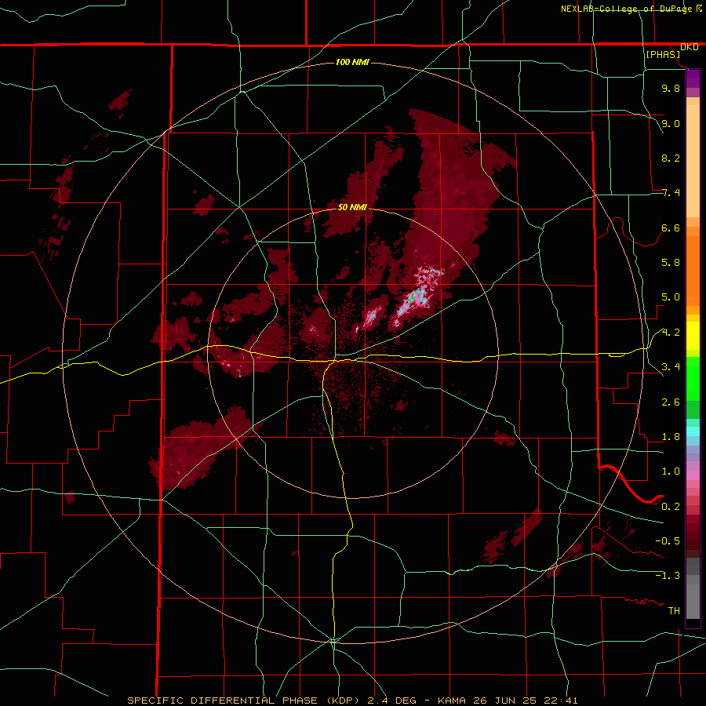706x706 pixels.
Task: Select the 8.2 scale label
Action: point(671,158)
